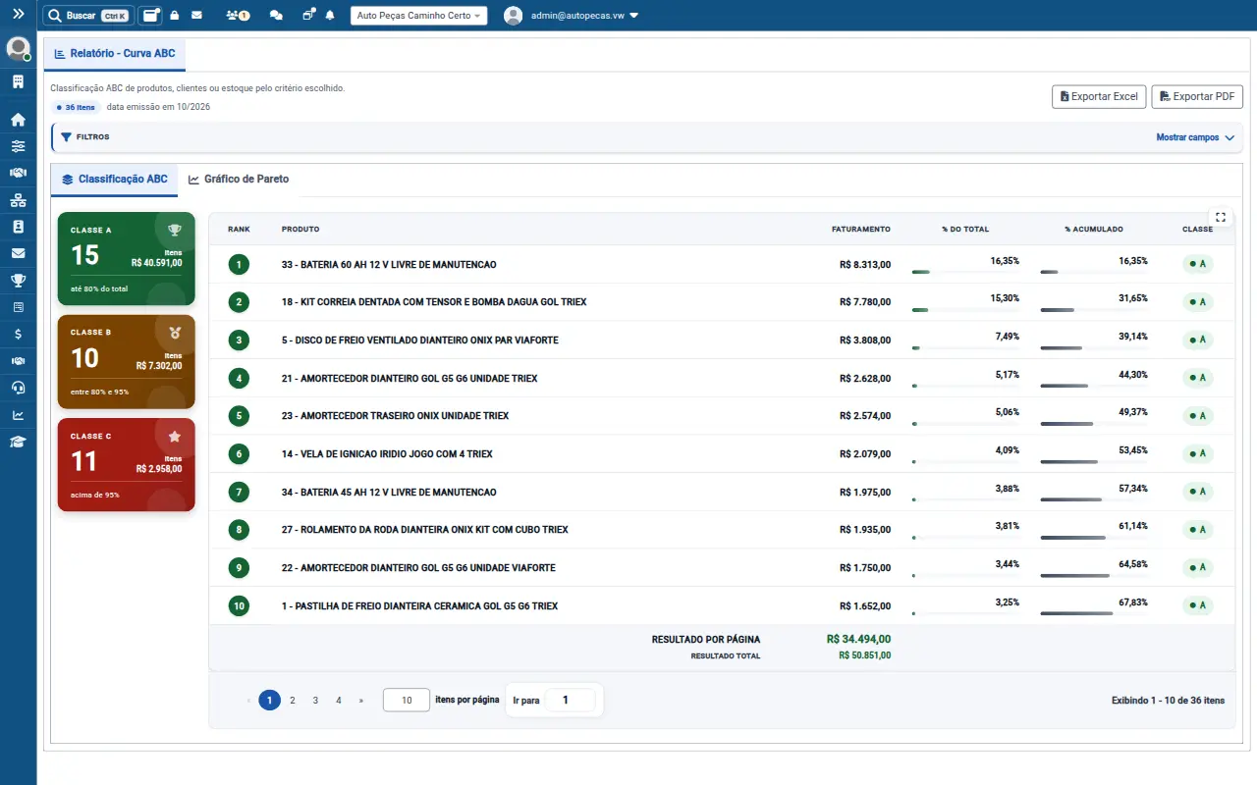The width and height of the screenshot is (1257, 785).
Task: Click Exibindo 1 - 10 de 36 itens text
Action: [x=1168, y=701]
